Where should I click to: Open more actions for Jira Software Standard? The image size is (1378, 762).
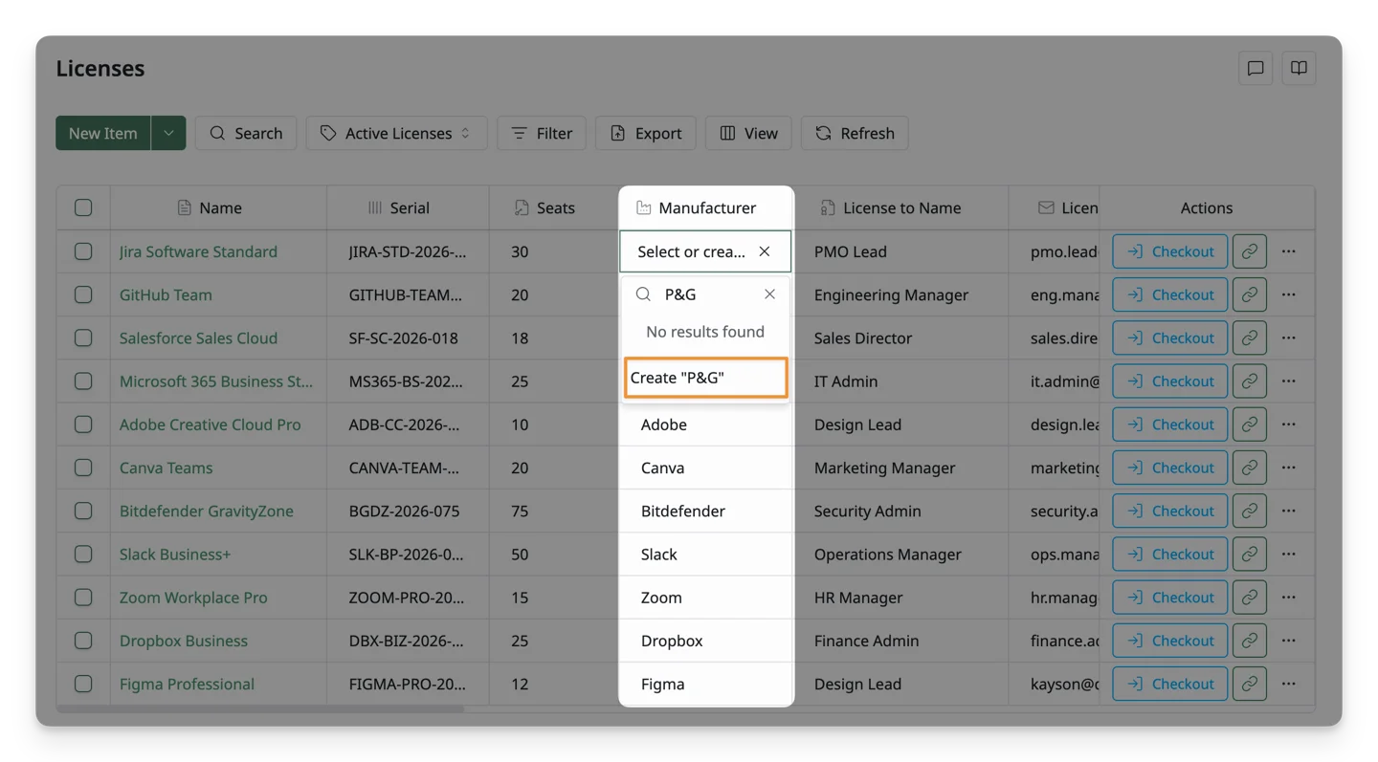click(x=1289, y=251)
